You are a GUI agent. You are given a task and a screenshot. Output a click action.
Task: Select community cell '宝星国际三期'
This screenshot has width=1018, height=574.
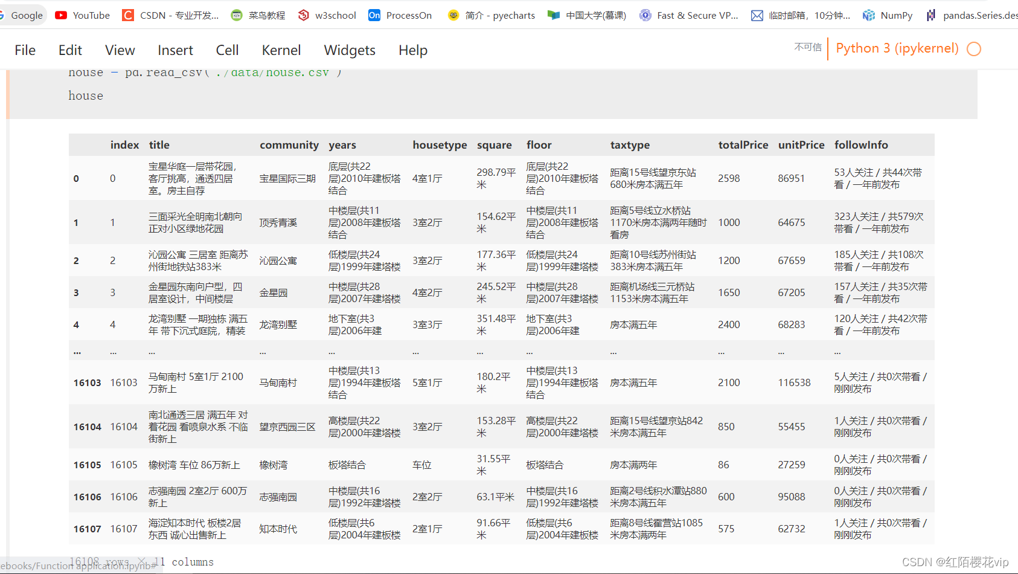[x=287, y=178]
